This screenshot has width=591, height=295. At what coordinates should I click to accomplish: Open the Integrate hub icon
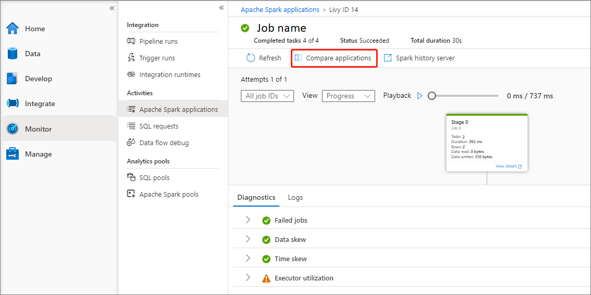pos(12,104)
